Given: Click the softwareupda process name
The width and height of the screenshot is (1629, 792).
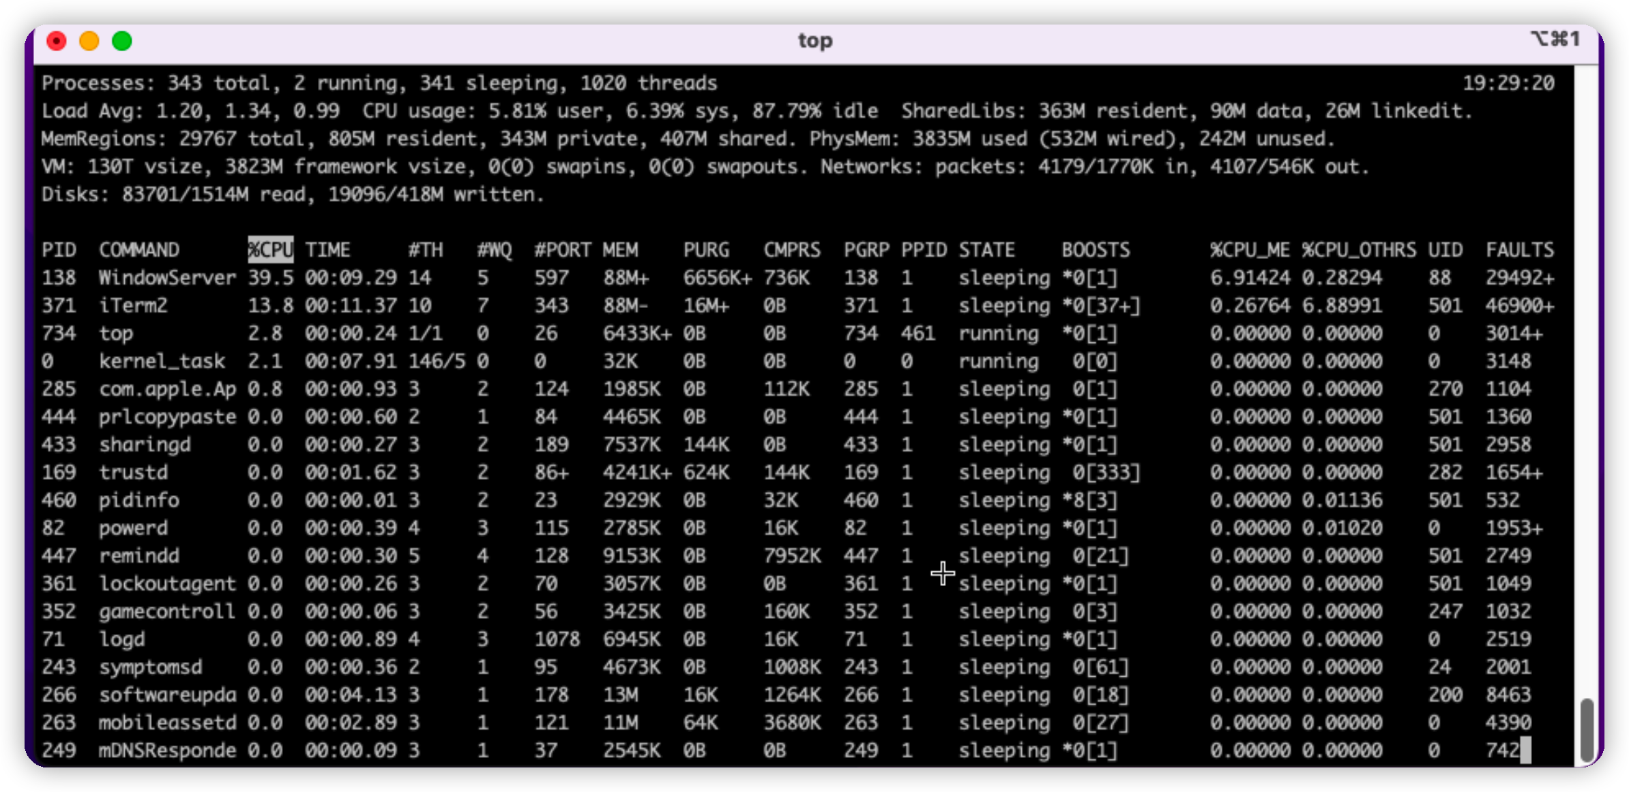Looking at the screenshot, I should click(167, 695).
